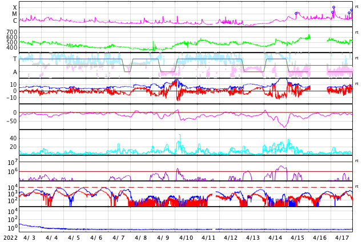Viewport: 362px width, 242px height.
Task: Click the rt label beside the X-ray flux plot
Action: click(357, 7)
